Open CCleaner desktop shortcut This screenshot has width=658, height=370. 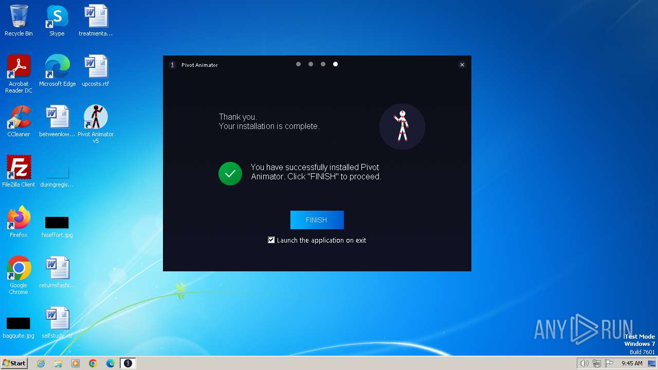point(19,121)
